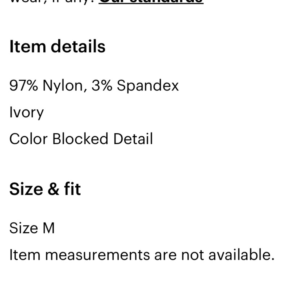Click the word Detail in Color Blocked Detail
This screenshot has height=291, width=291.
pos(133,139)
